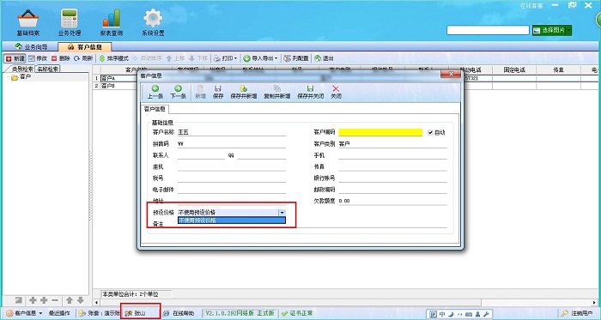Screen dimensions: 601x320
Task: Expand the 预设价格 dropdown arrow
Action: [x=282, y=213]
